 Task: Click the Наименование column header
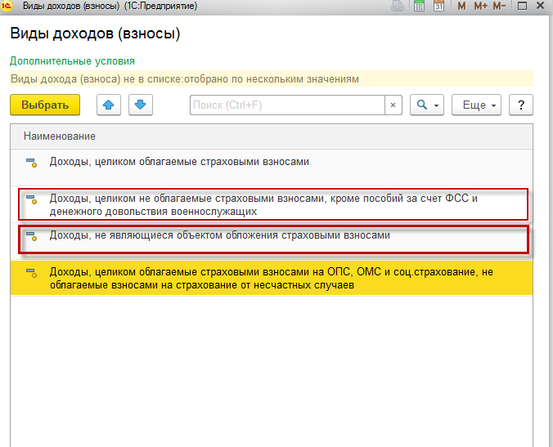pos(272,136)
